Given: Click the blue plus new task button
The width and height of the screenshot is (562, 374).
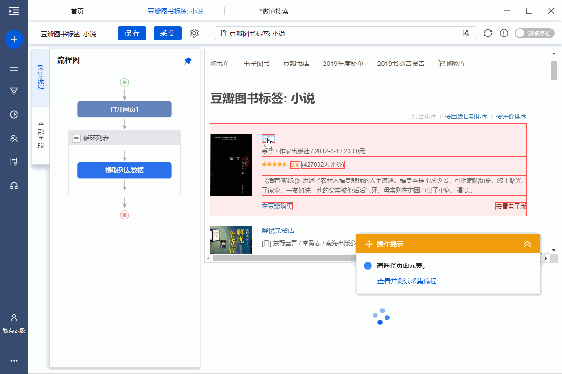Looking at the screenshot, I should click(x=14, y=39).
